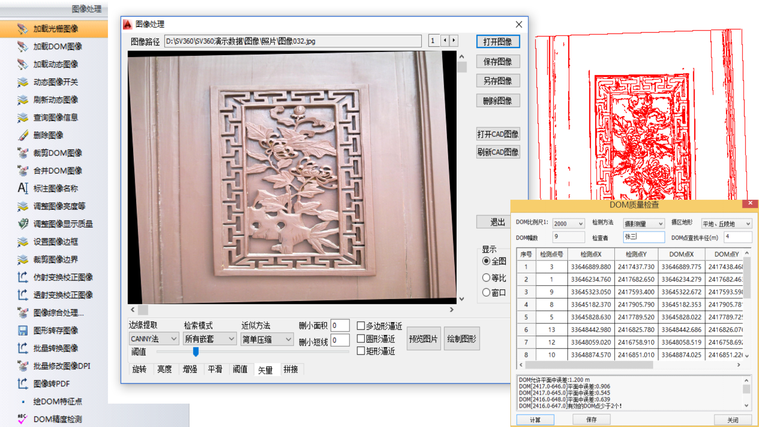Select the 等比 display radio button

click(486, 277)
